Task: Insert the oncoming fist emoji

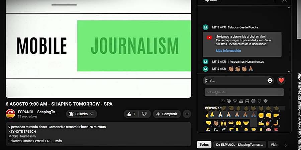Action: click(269, 115)
